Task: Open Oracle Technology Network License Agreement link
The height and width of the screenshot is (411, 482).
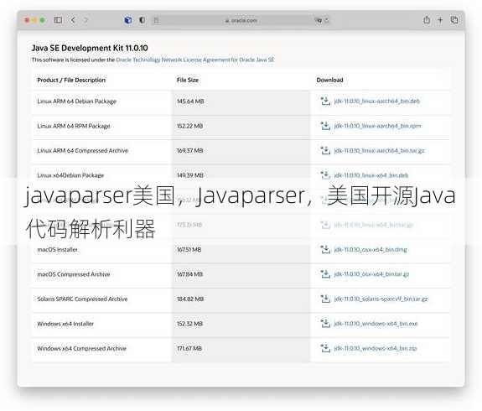Action: click(194, 60)
